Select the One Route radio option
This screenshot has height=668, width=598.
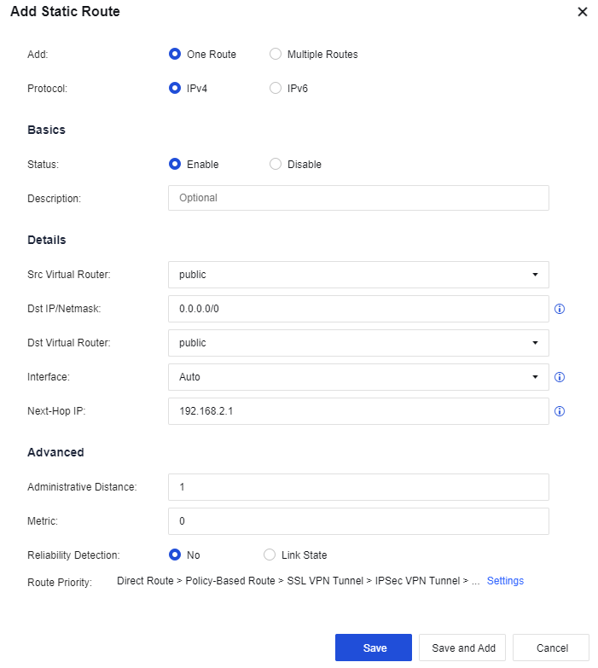[x=175, y=55]
